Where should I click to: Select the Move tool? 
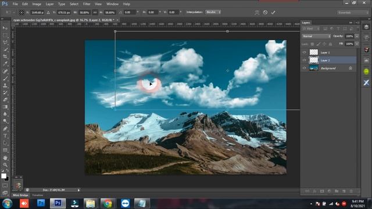point(5,28)
